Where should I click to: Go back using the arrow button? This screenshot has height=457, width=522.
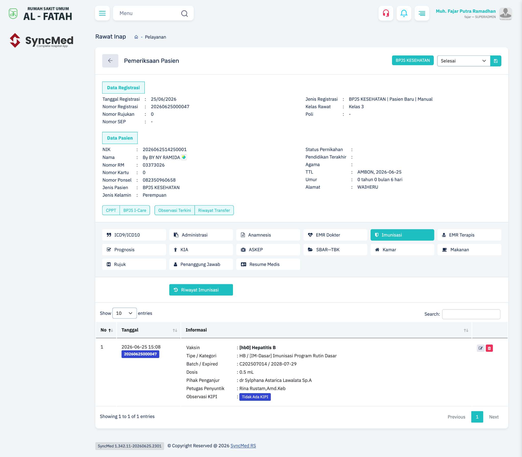coord(110,61)
